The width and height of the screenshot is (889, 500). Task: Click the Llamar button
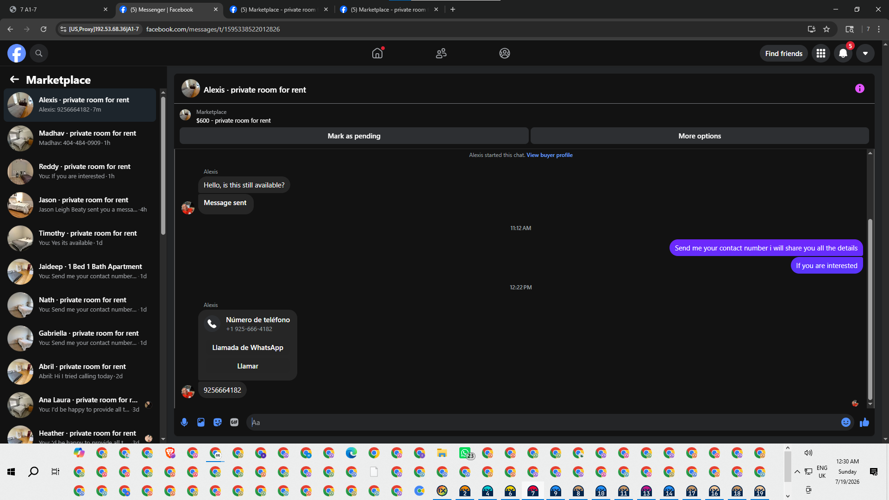click(x=248, y=366)
